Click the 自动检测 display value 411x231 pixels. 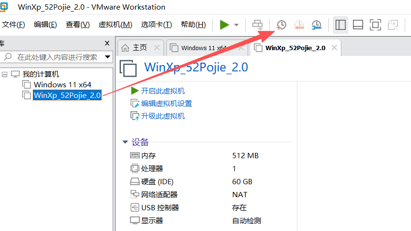tap(247, 221)
